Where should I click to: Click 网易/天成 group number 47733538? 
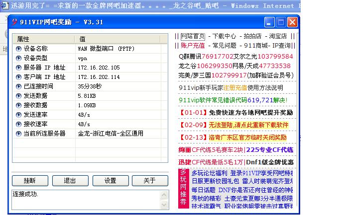[x=274, y=66]
